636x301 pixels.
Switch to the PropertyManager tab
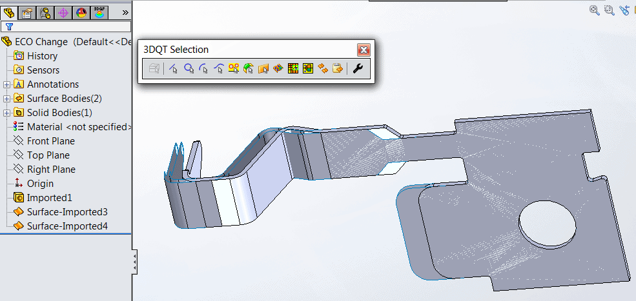pyautogui.click(x=28, y=12)
